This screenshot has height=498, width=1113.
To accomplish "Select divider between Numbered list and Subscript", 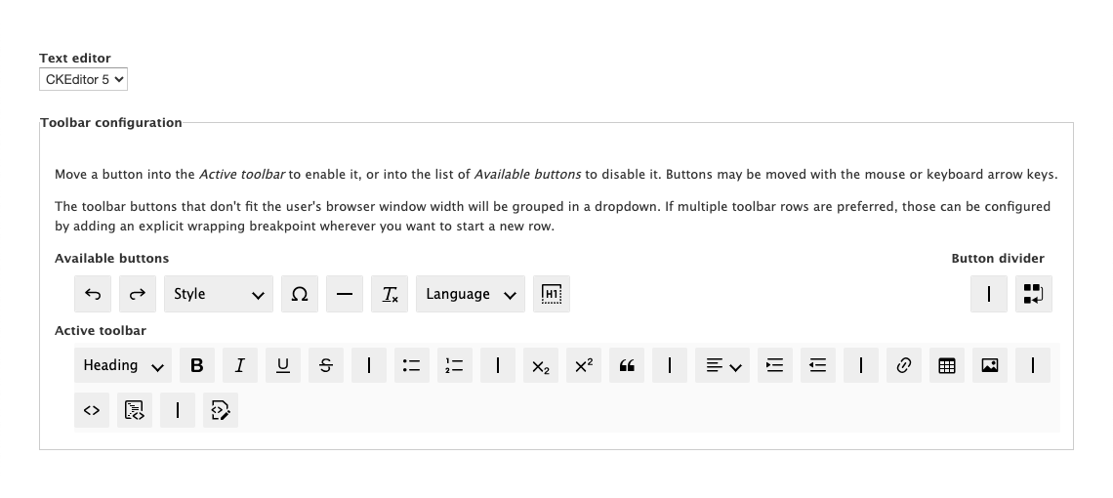I will pyautogui.click(x=498, y=365).
